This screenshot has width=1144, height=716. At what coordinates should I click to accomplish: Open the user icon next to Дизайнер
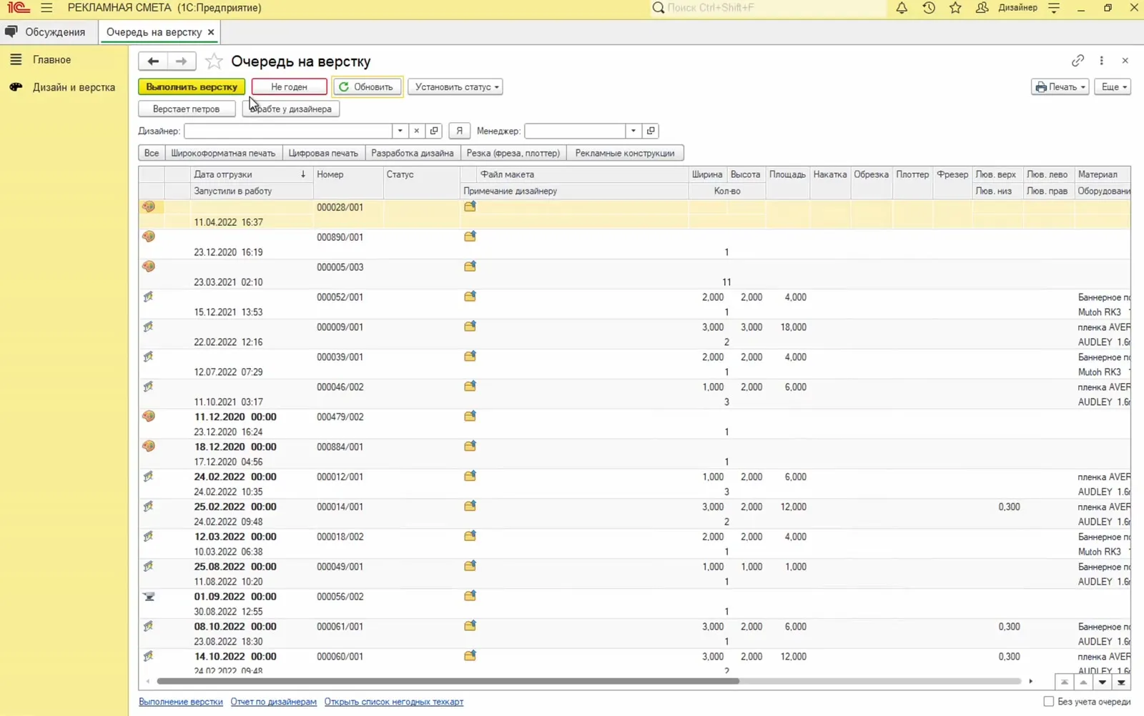coord(982,8)
